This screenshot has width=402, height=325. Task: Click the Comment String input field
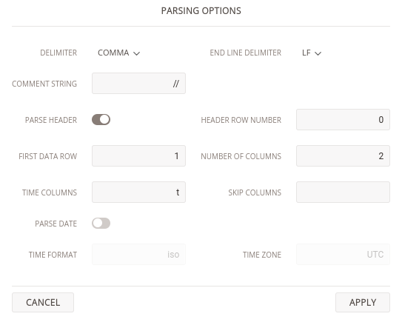tap(138, 84)
